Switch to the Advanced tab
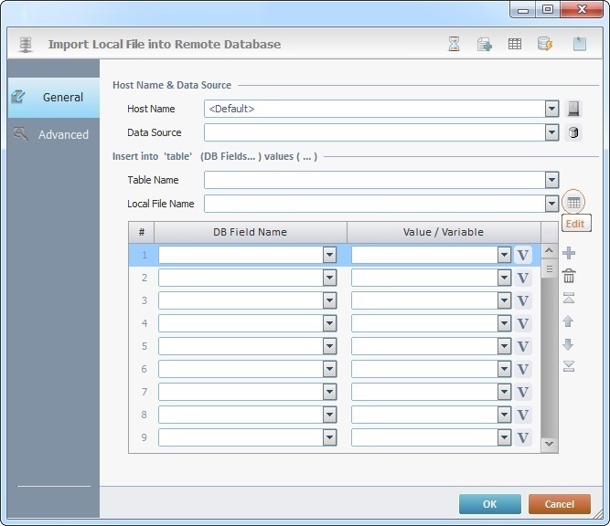This screenshot has width=610, height=526. (x=63, y=134)
